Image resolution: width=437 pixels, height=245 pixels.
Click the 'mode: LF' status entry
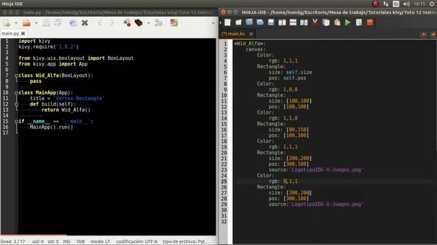tap(100, 242)
